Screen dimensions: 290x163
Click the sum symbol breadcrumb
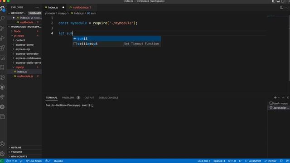click(x=92, y=13)
